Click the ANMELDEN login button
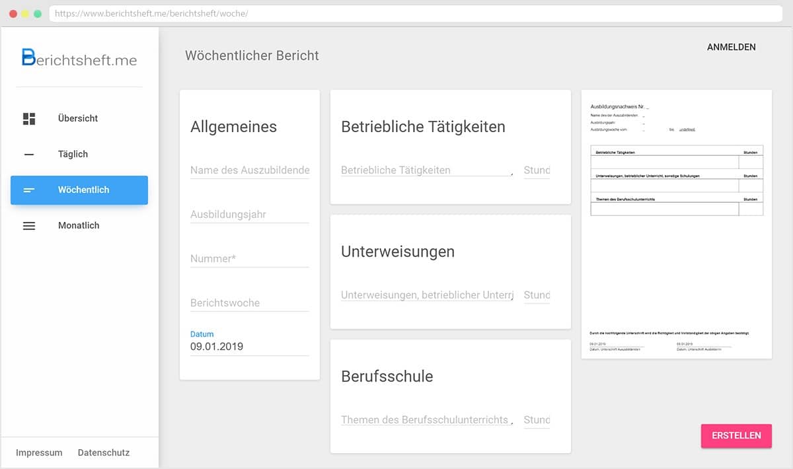 click(x=731, y=48)
